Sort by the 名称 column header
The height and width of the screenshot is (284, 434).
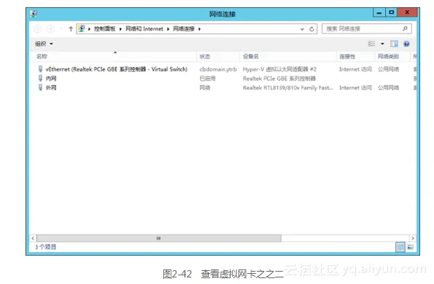point(42,57)
